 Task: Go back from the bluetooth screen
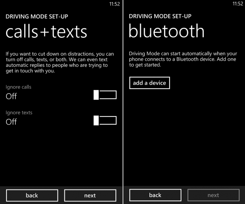pos(155,195)
